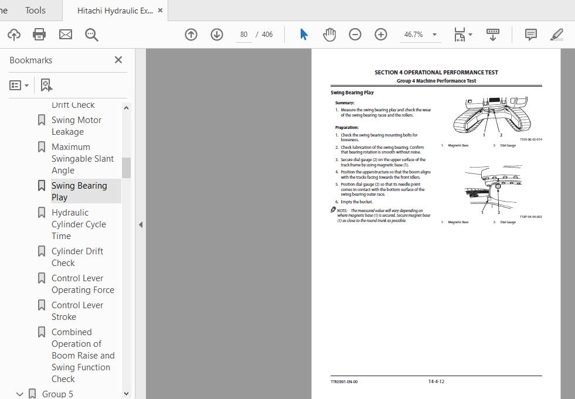
Task: Activate the hand pan tool
Action: click(329, 35)
